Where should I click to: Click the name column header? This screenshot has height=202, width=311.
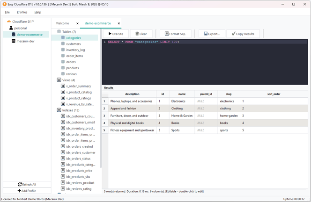click(x=182, y=94)
